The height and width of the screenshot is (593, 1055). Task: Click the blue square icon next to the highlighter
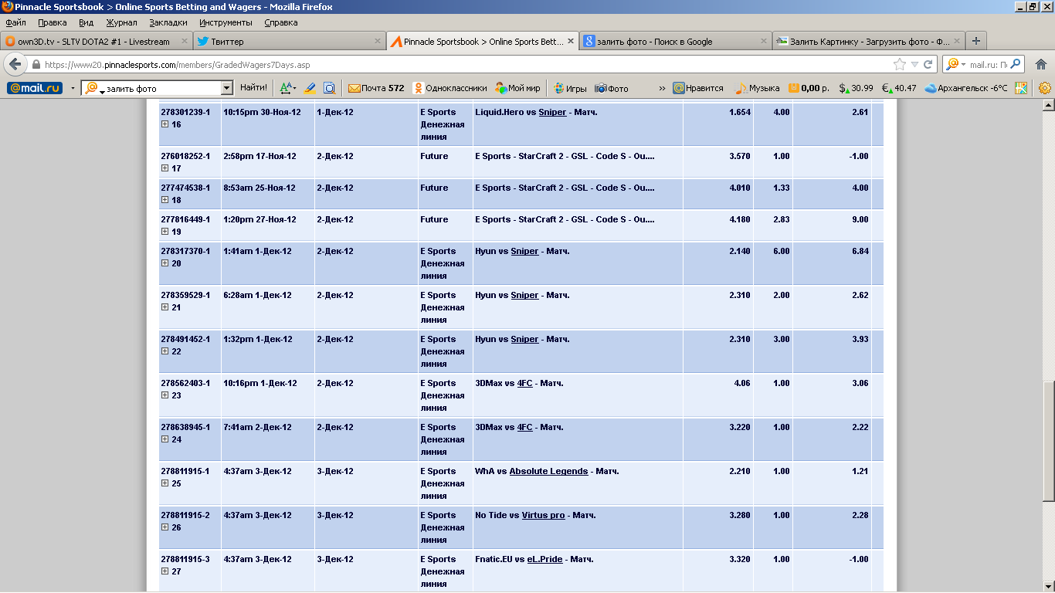[329, 88]
